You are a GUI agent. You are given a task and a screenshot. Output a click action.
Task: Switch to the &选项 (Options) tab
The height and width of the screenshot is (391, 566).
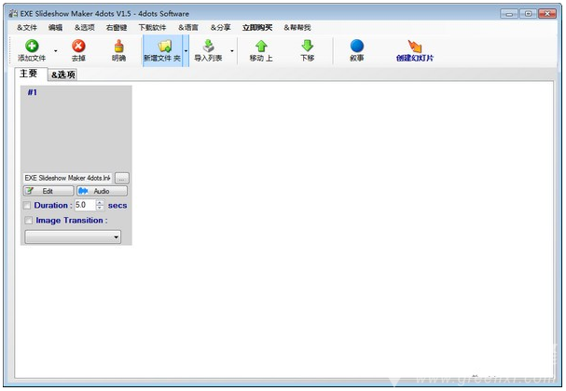click(62, 74)
